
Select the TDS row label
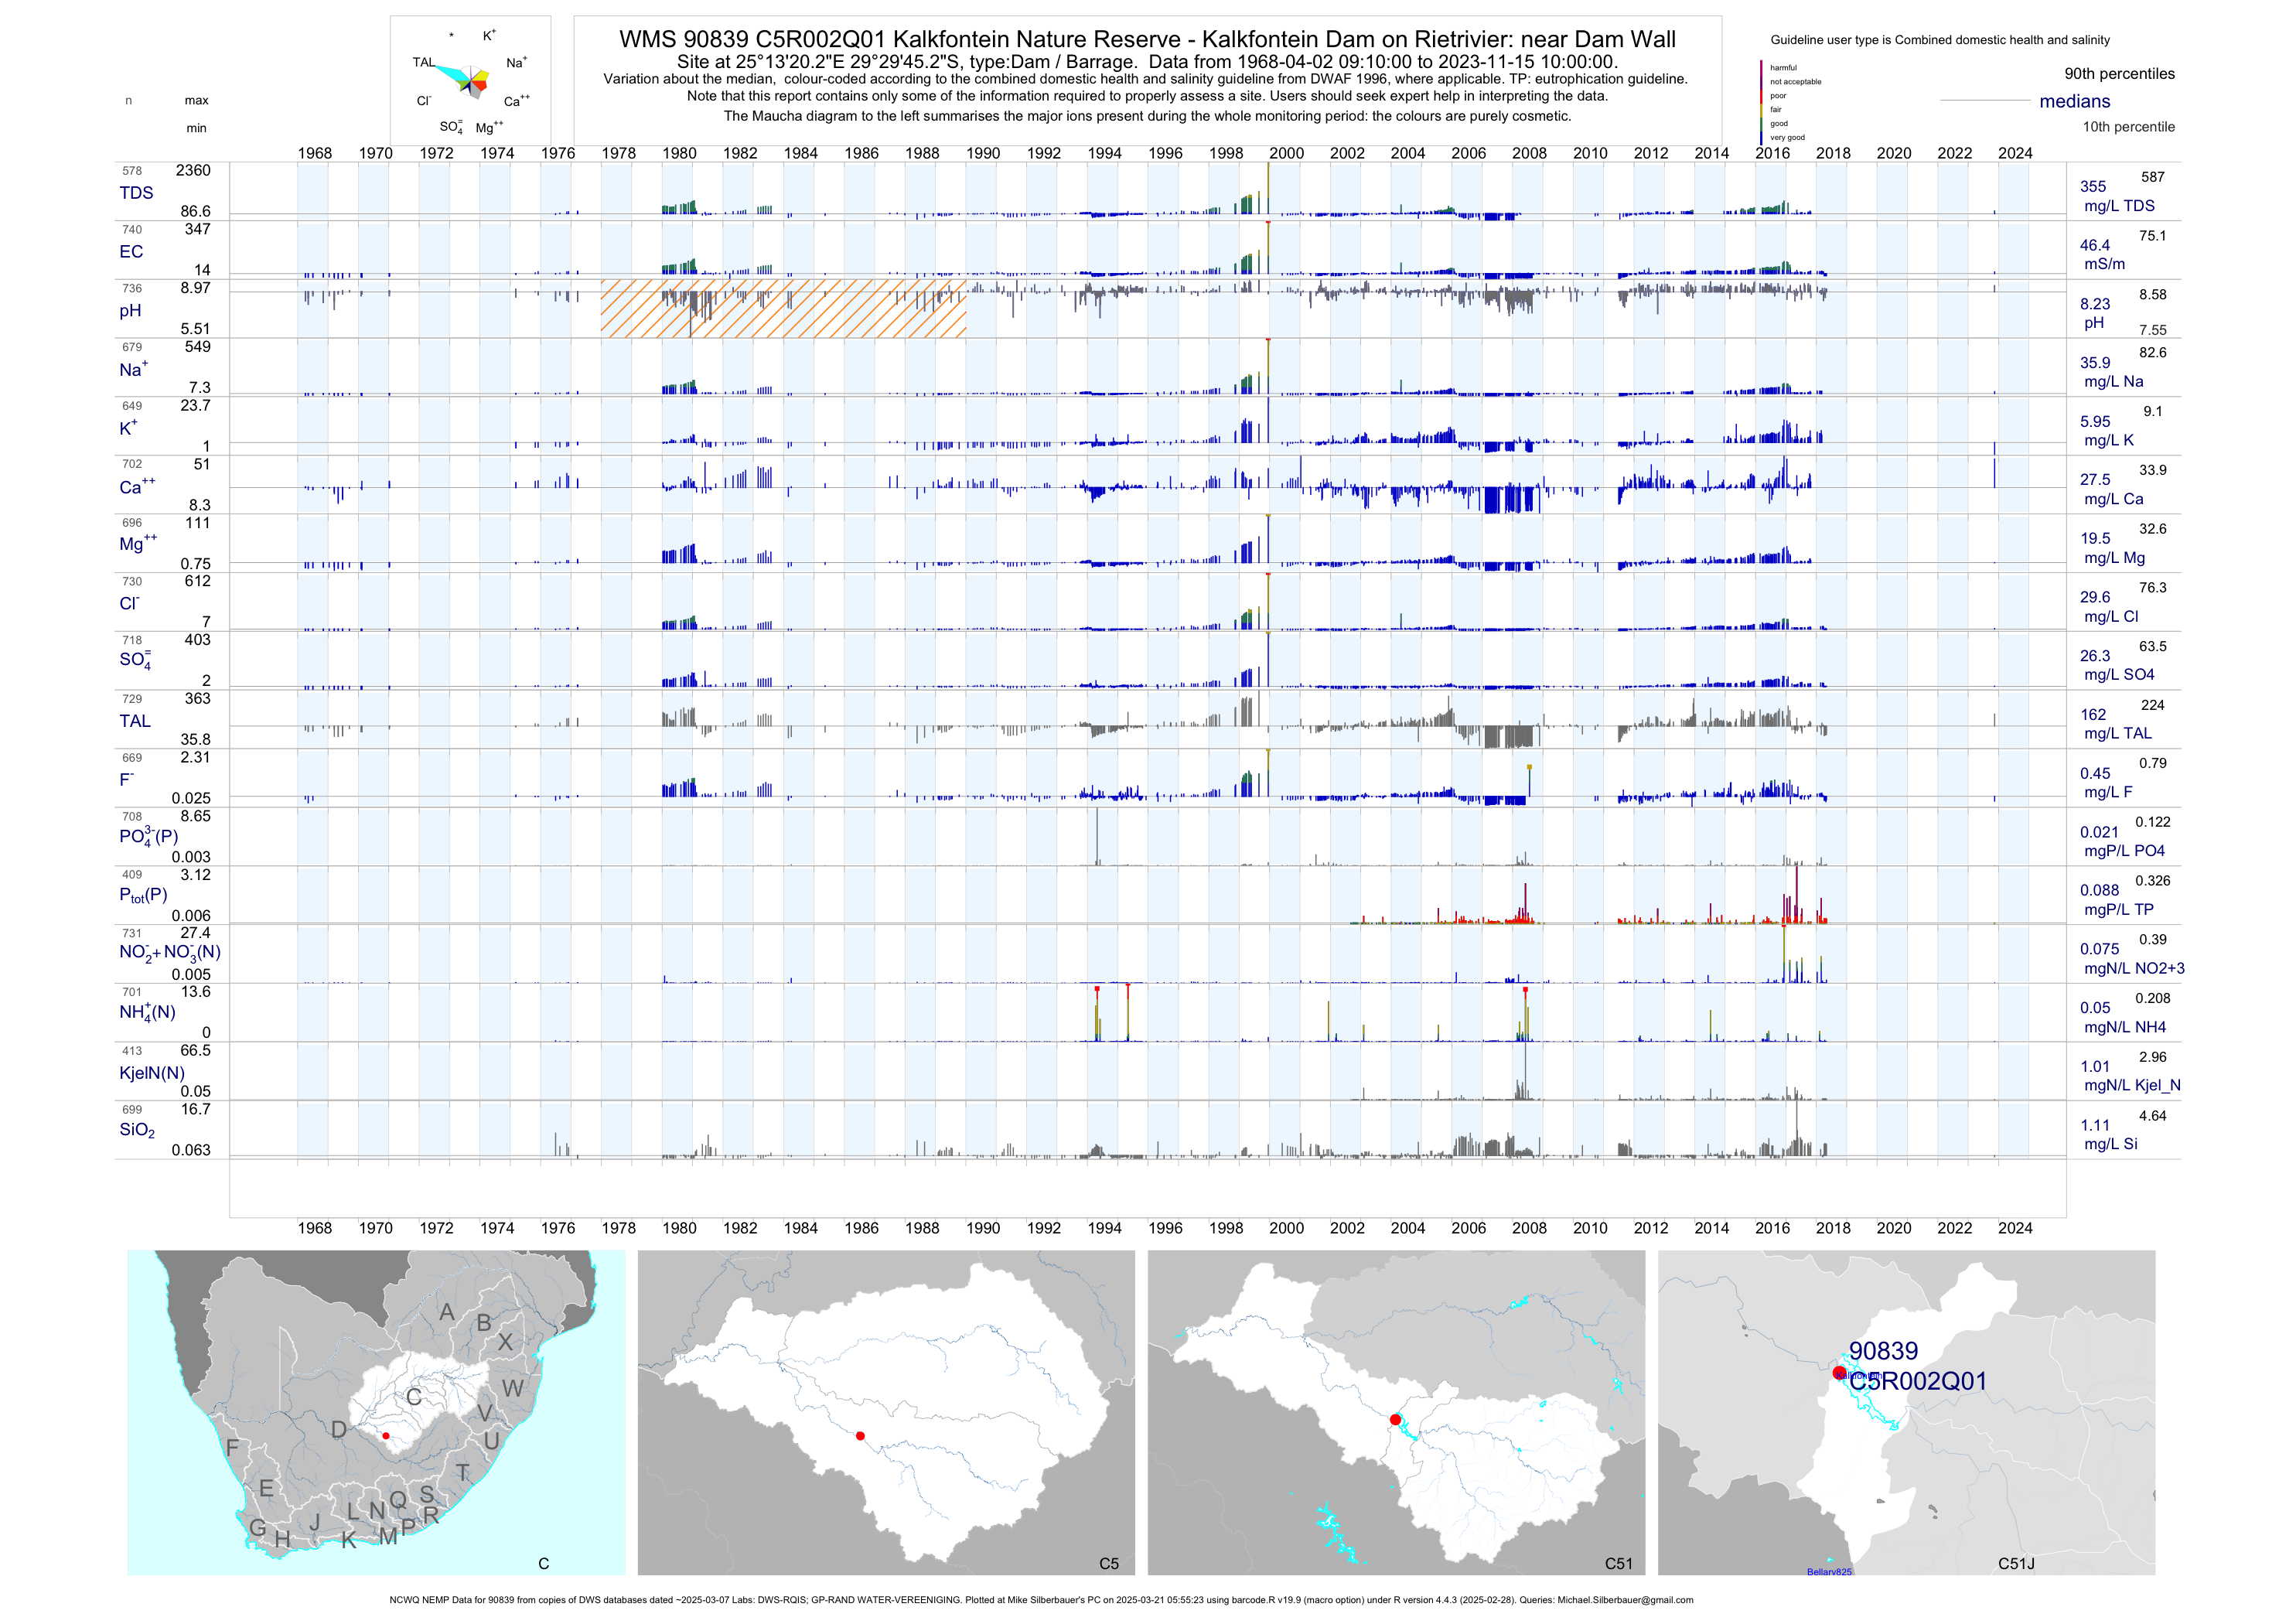(136, 193)
